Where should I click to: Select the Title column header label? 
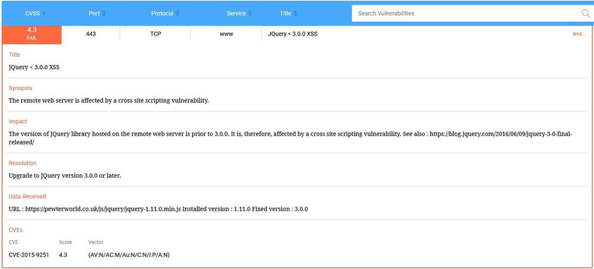[x=285, y=14]
